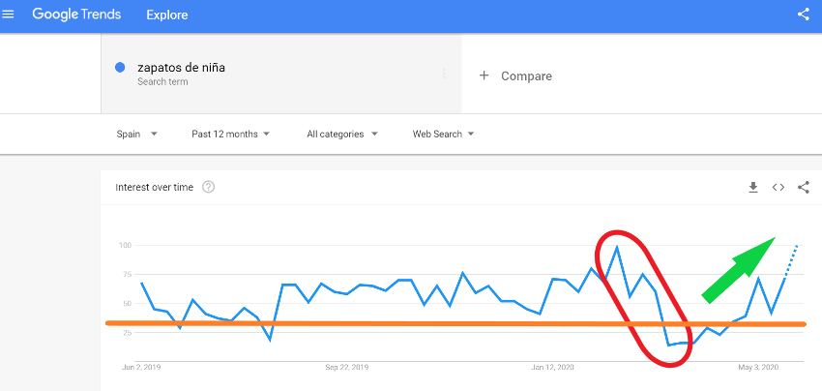Click the chart's highest peak at 100
This screenshot has height=391, width=822.
[x=617, y=248]
